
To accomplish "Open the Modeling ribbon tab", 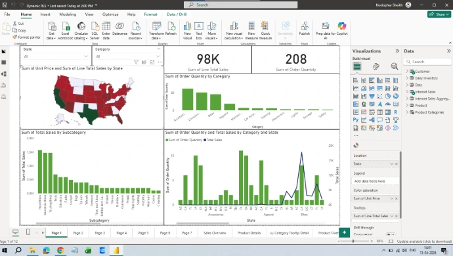I will tap(68, 14).
